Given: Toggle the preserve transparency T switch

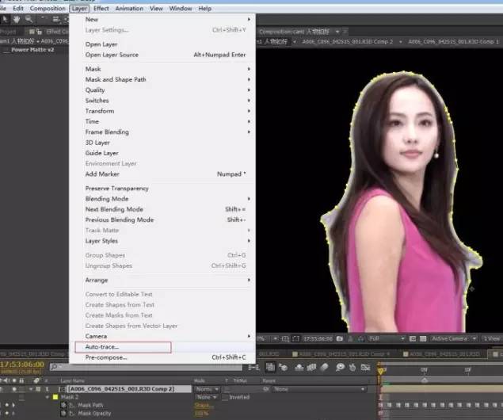Looking at the screenshot, I should (227, 389).
